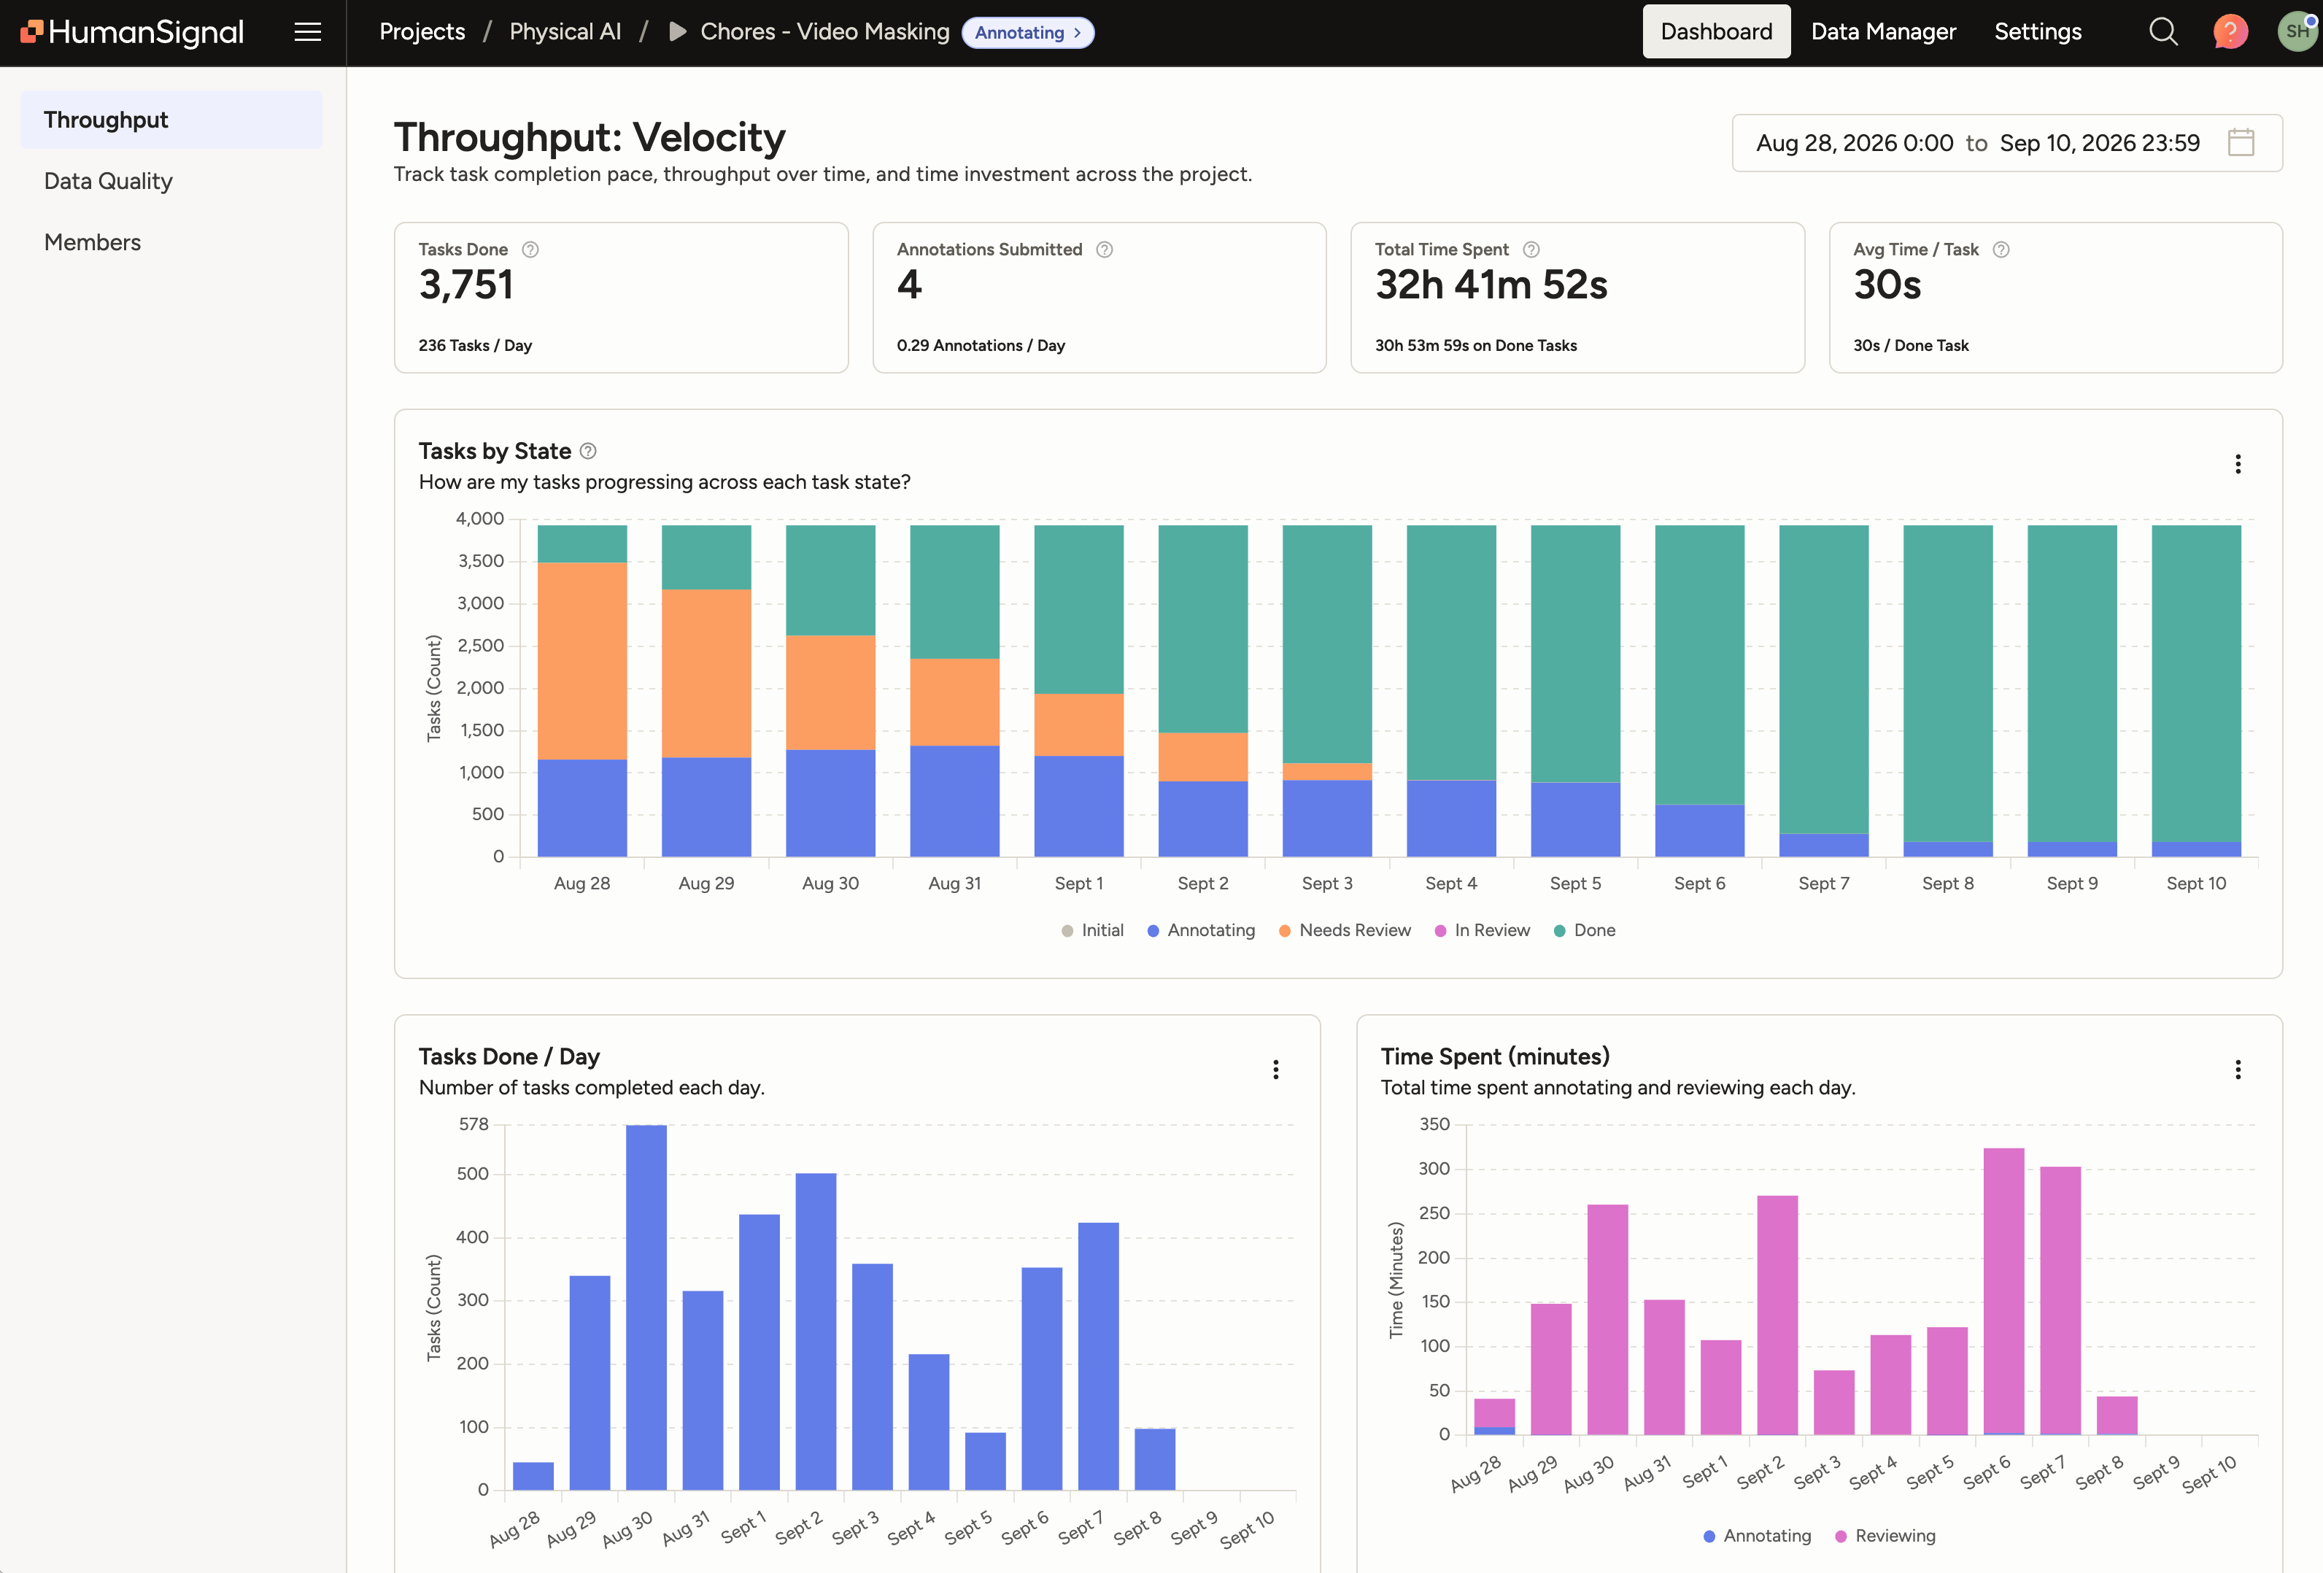This screenshot has height=1573, width=2323.
Task: Click the Tasks Done help icon
Action: click(530, 250)
